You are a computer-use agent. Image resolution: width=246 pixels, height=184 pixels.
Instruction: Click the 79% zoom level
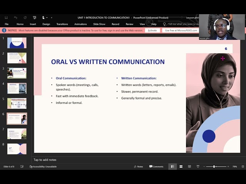[x=234, y=167]
